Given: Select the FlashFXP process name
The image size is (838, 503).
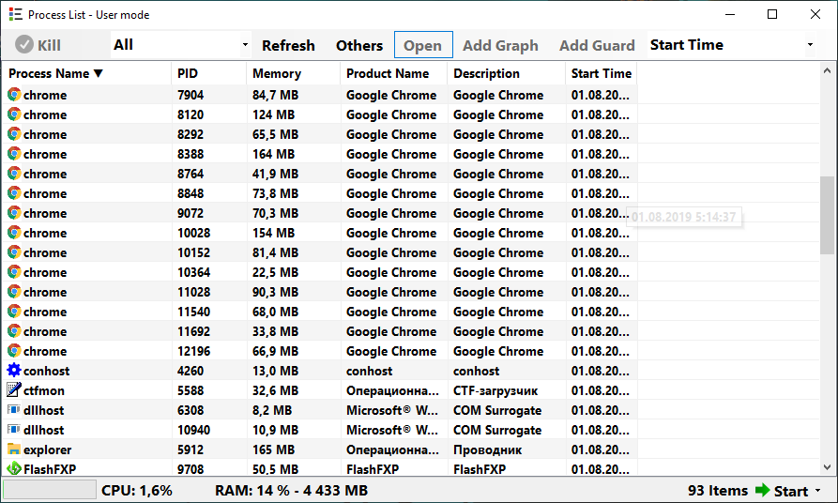Looking at the screenshot, I should tap(50, 469).
